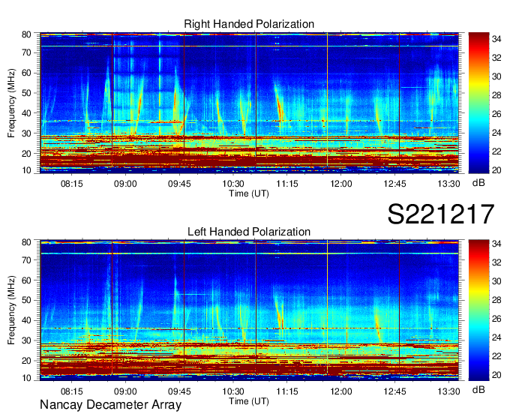This screenshot has width=510, height=414.
Task: Choose the 10 MHz tick of Left Handed plot
Action: click(26, 378)
